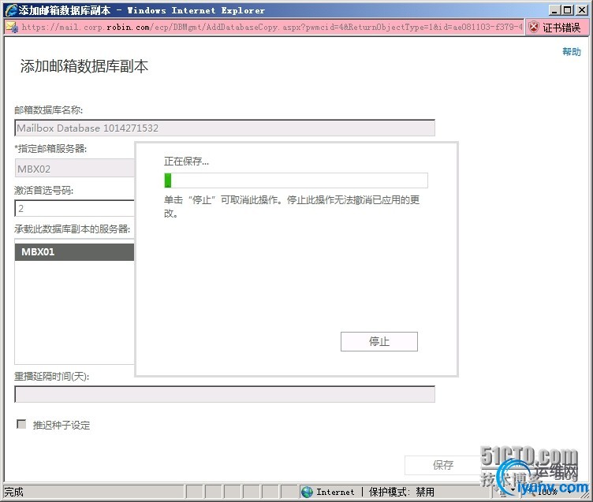
Task: Click the 完成 status text
Action: pos(14,492)
